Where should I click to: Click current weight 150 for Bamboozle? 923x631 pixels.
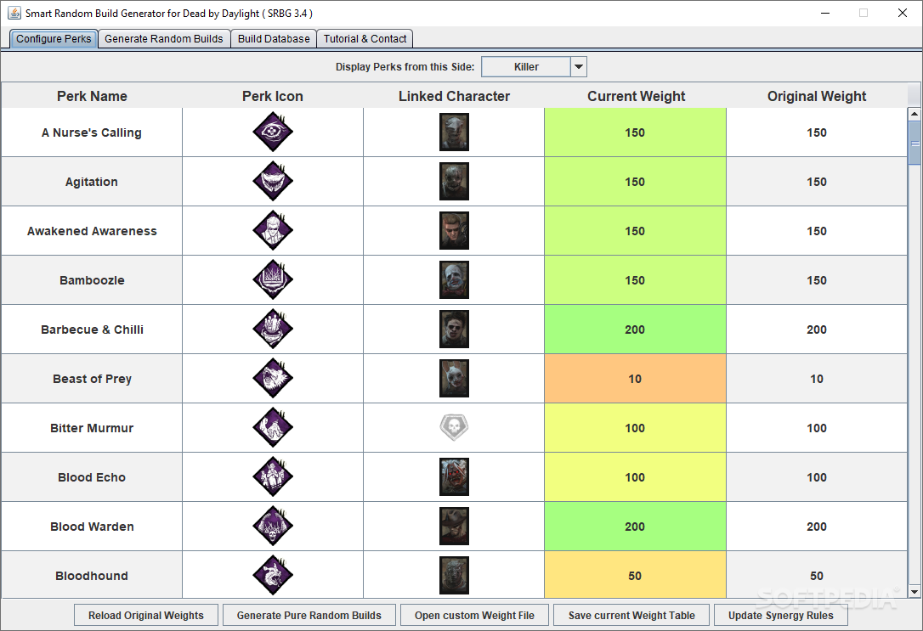point(635,280)
